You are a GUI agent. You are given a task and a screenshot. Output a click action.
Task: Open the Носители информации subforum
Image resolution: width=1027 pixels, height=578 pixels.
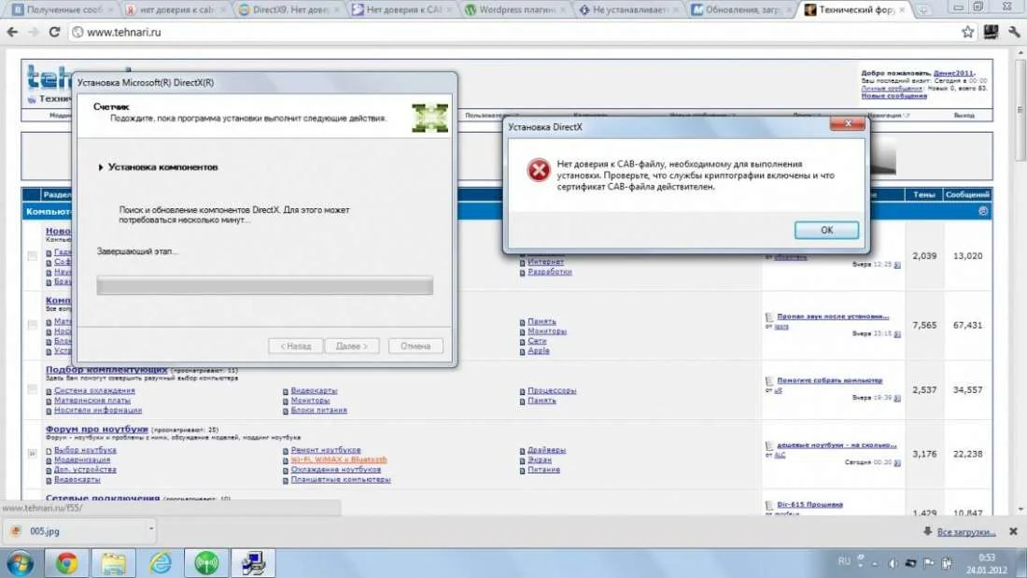(x=98, y=410)
